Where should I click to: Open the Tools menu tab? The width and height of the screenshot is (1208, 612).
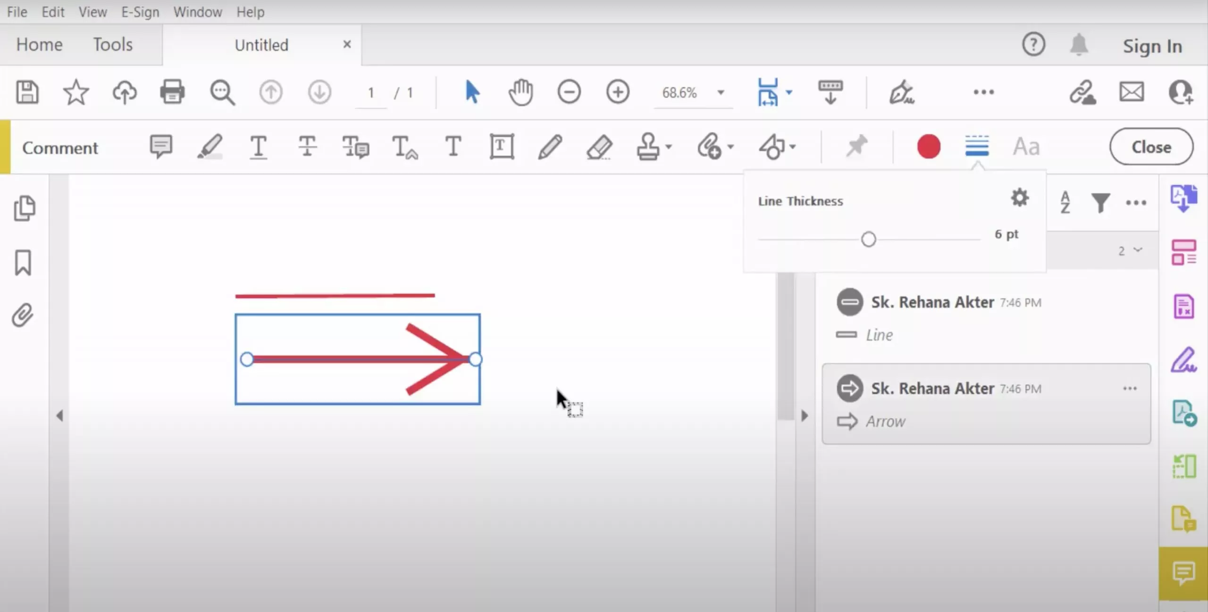tap(112, 44)
